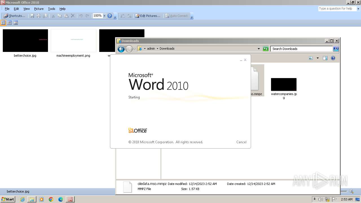Open the Edit menu
The height and width of the screenshot is (203, 361).
click(16, 9)
